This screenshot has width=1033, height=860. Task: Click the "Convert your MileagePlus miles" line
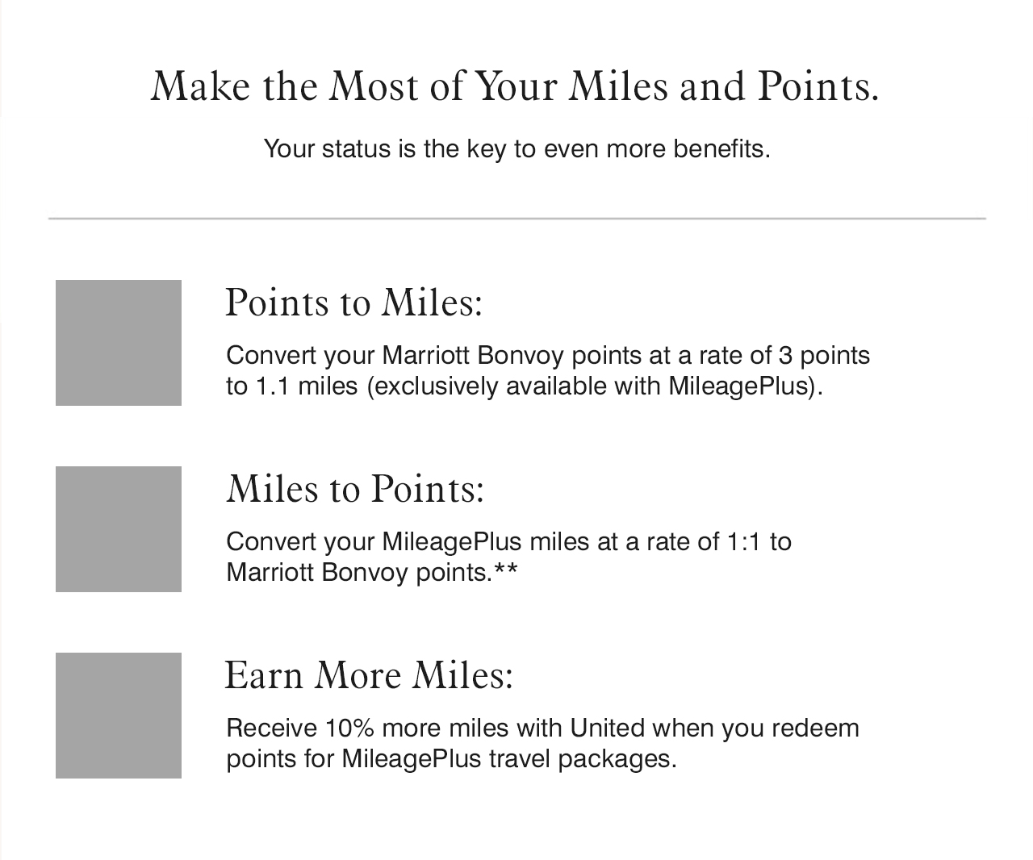[x=508, y=541]
